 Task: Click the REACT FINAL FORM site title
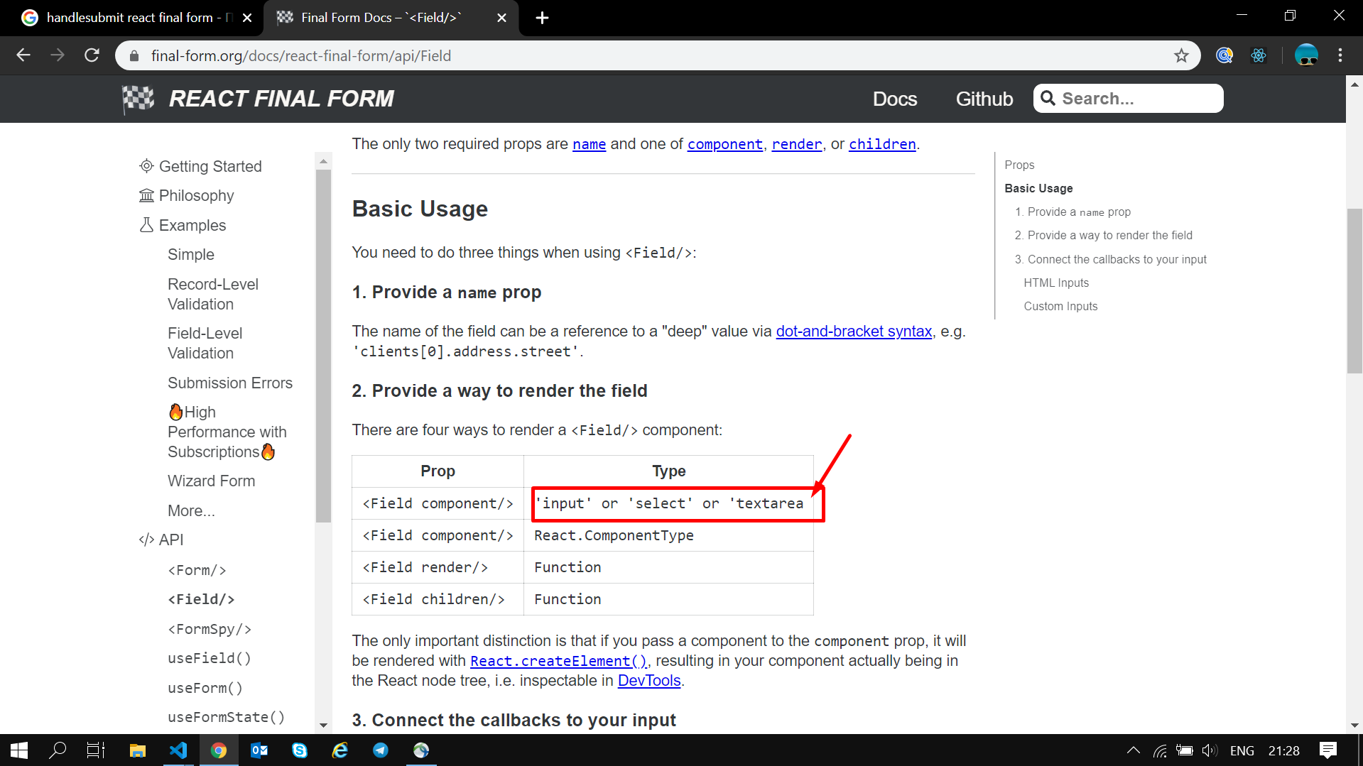(x=281, y=99)
